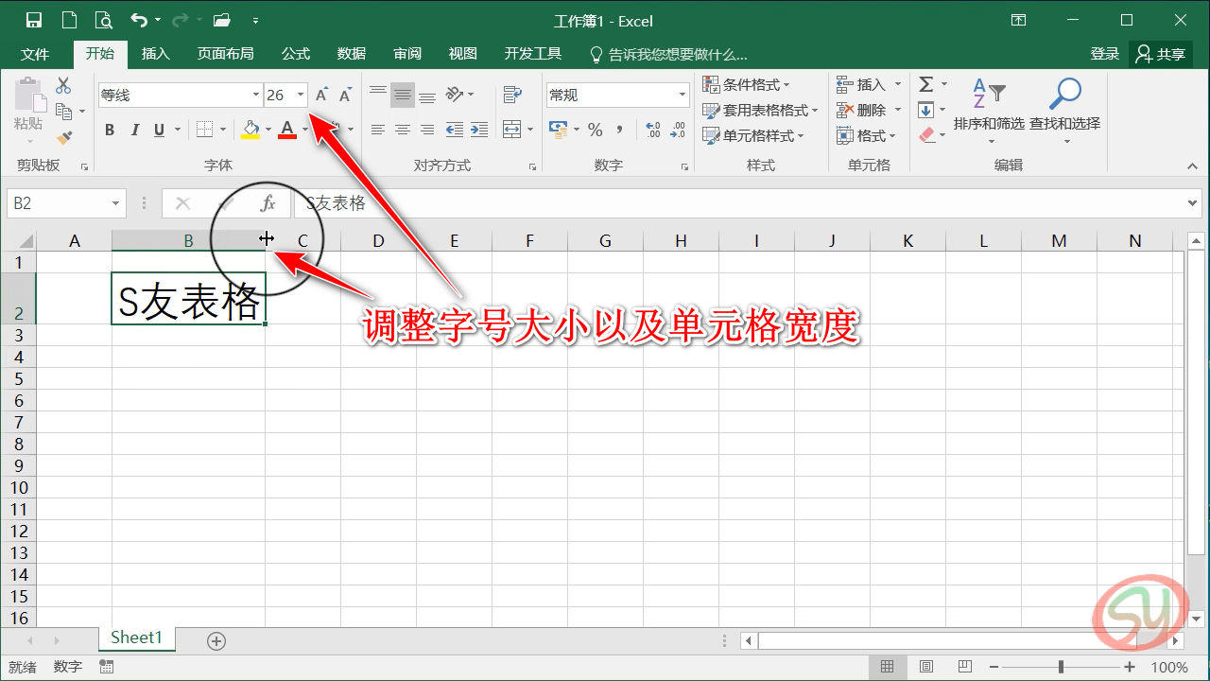Image resolution: width=1210 pixels, height=681 pixels.
Task: Open the text orientation options
Action: [459, 95]
